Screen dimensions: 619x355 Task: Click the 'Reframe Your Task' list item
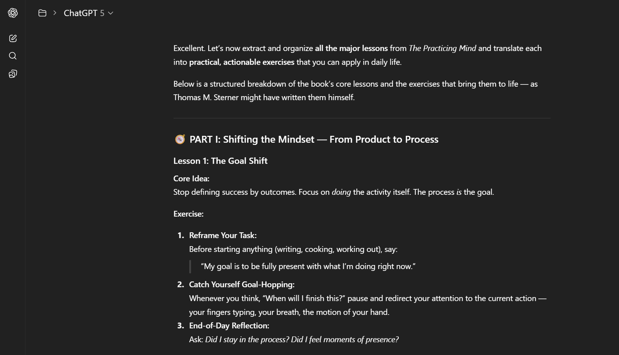pyautogui.click(x=223, y=235)
